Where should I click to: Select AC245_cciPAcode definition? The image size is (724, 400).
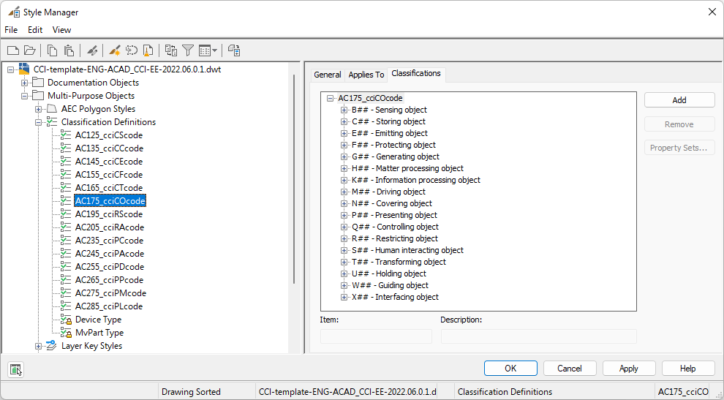110,254
